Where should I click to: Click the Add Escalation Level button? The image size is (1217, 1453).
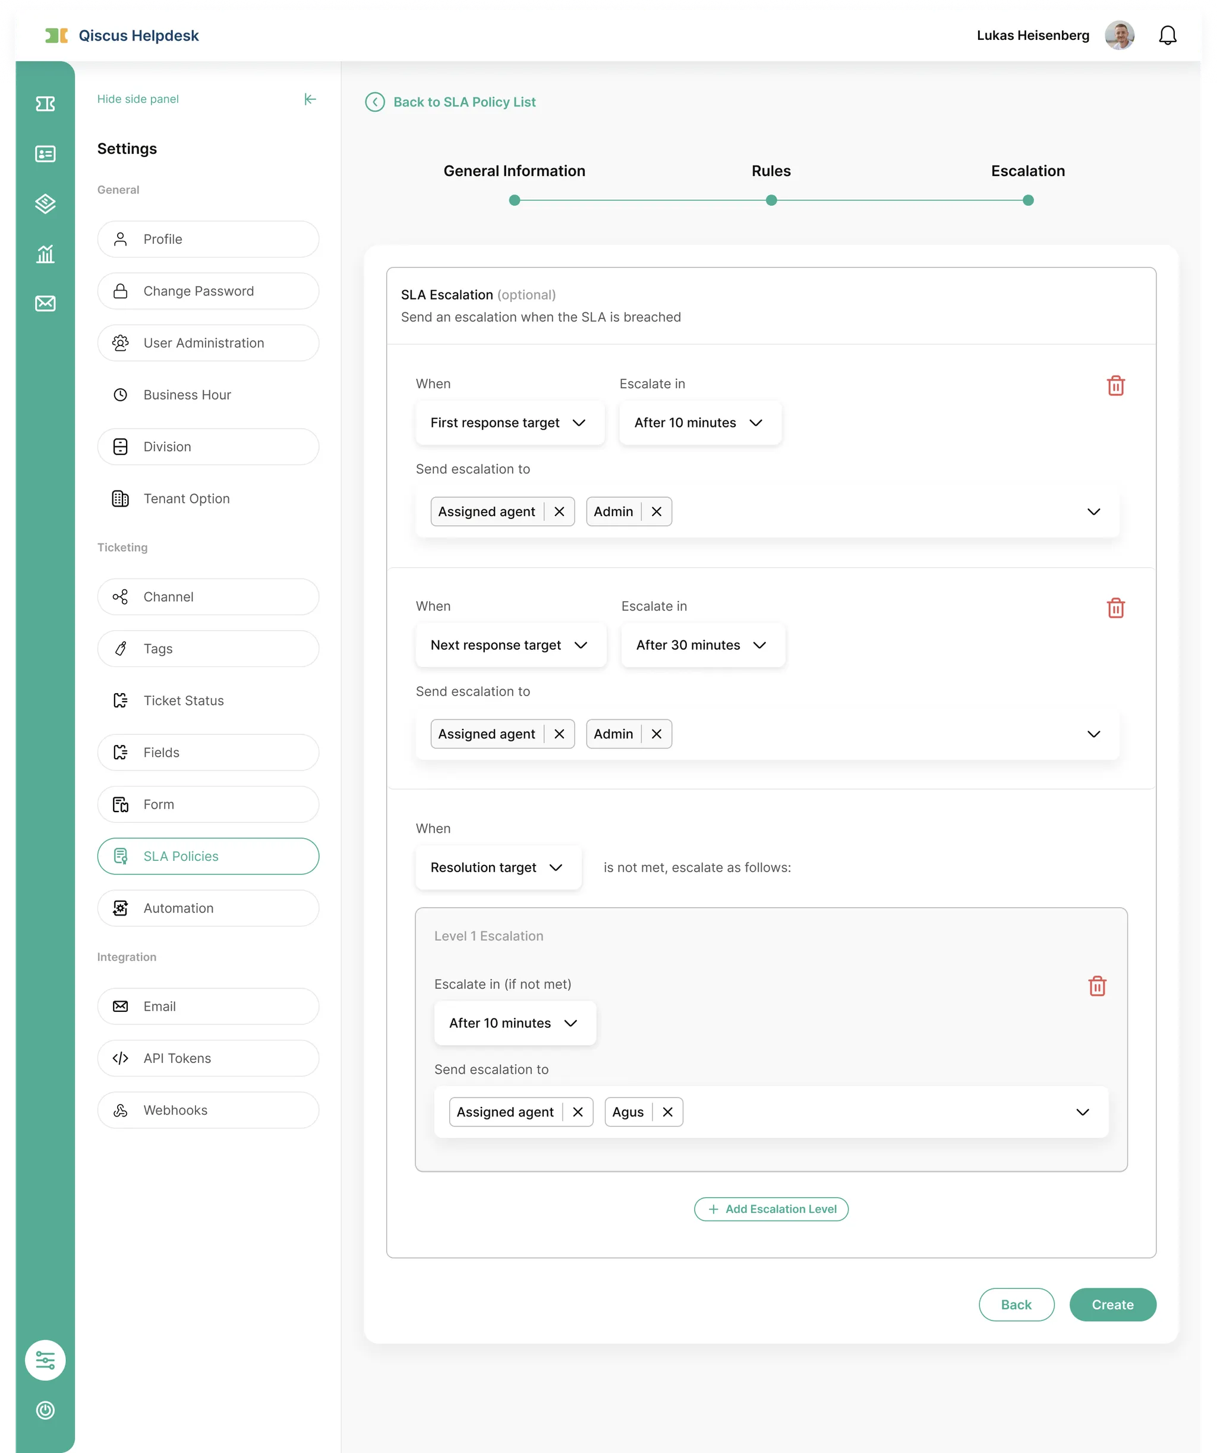(770, 1209)
